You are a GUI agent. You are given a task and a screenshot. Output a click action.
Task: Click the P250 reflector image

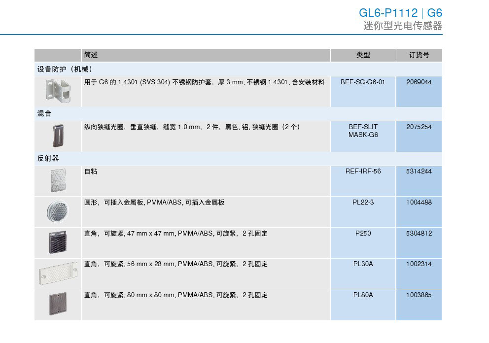tap(58, 242)
